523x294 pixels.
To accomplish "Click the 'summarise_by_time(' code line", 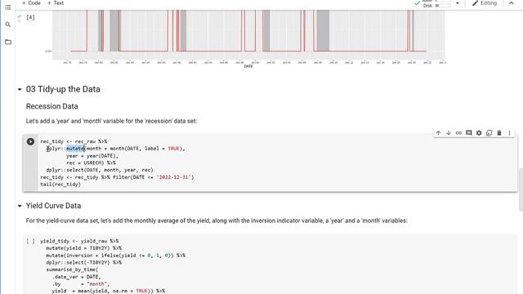I will tap(72, 269).
